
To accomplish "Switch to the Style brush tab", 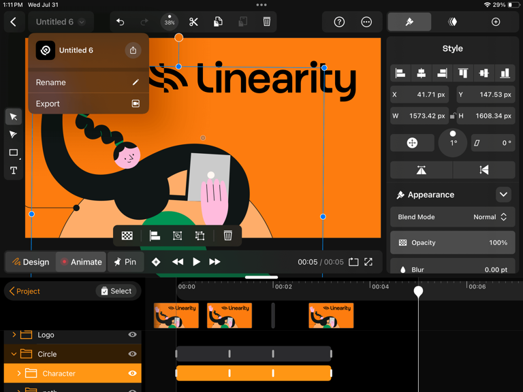I will click(409, 22).
